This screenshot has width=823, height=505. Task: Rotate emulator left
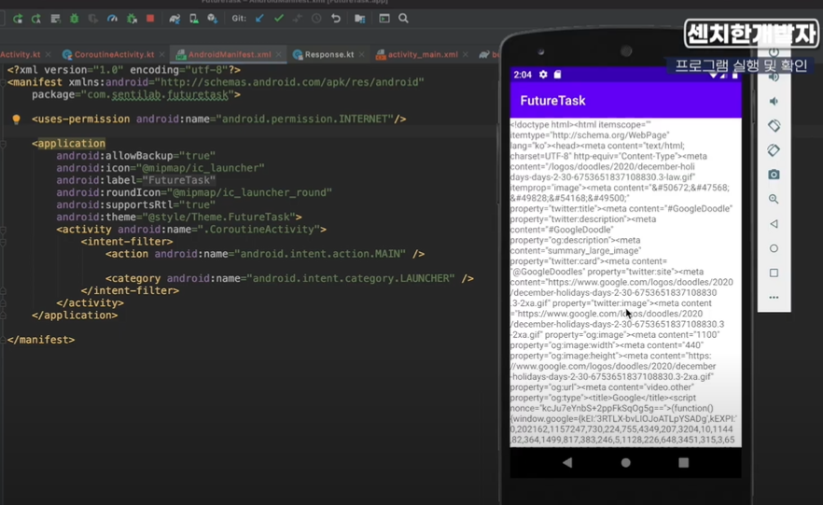774,126
